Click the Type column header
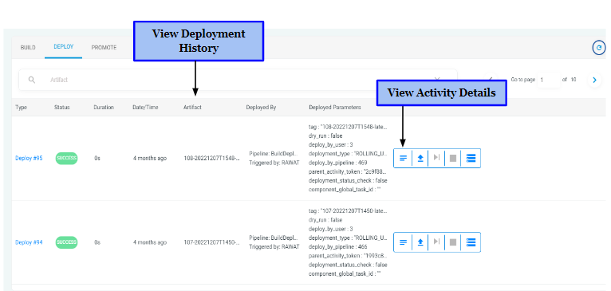This screenshot has width=611, height=291. click(x=22, y=108)
